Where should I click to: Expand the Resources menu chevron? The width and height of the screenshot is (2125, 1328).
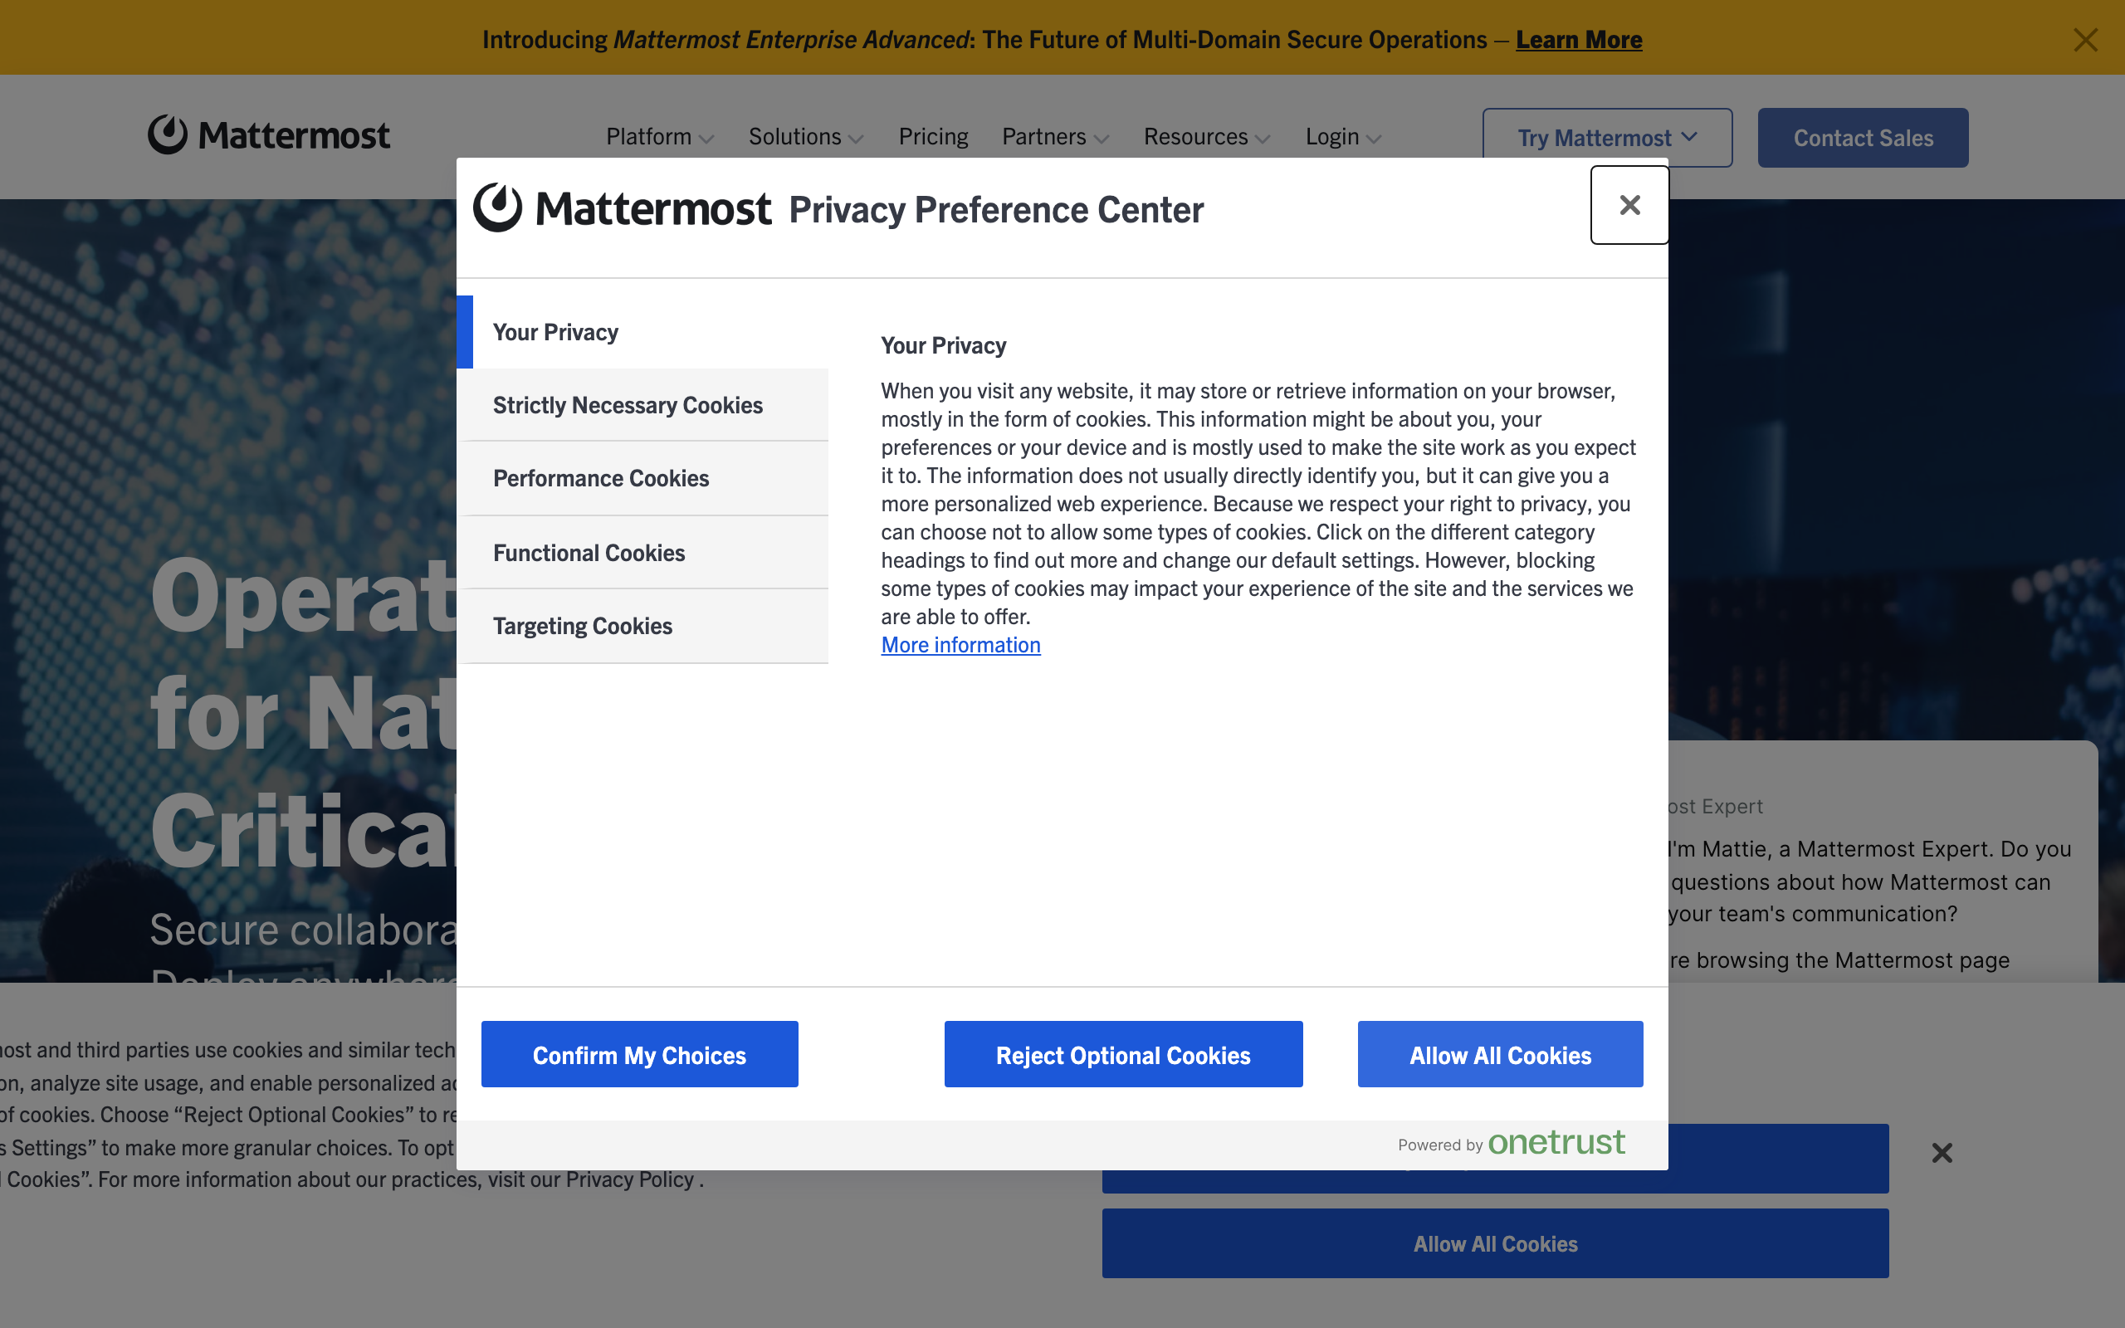pos(1263,139)
